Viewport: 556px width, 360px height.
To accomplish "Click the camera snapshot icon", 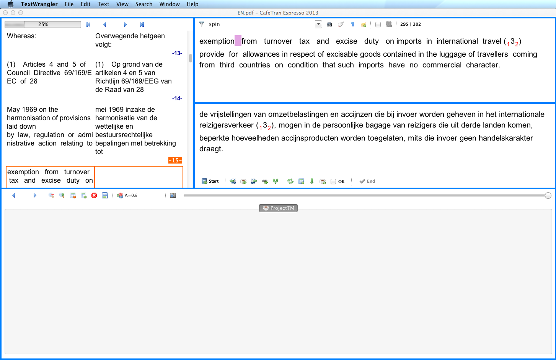I will pos(173,196).
